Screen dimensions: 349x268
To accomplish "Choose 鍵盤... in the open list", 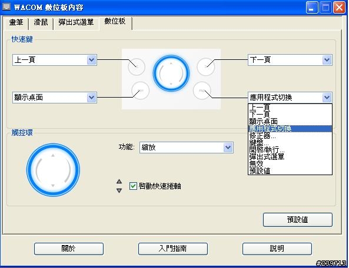I will [x=290, y=143].
